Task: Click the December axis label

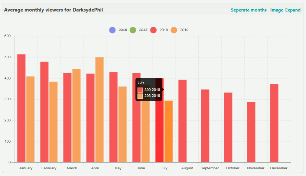Action: pyautogui.click(x=279, y=168)
